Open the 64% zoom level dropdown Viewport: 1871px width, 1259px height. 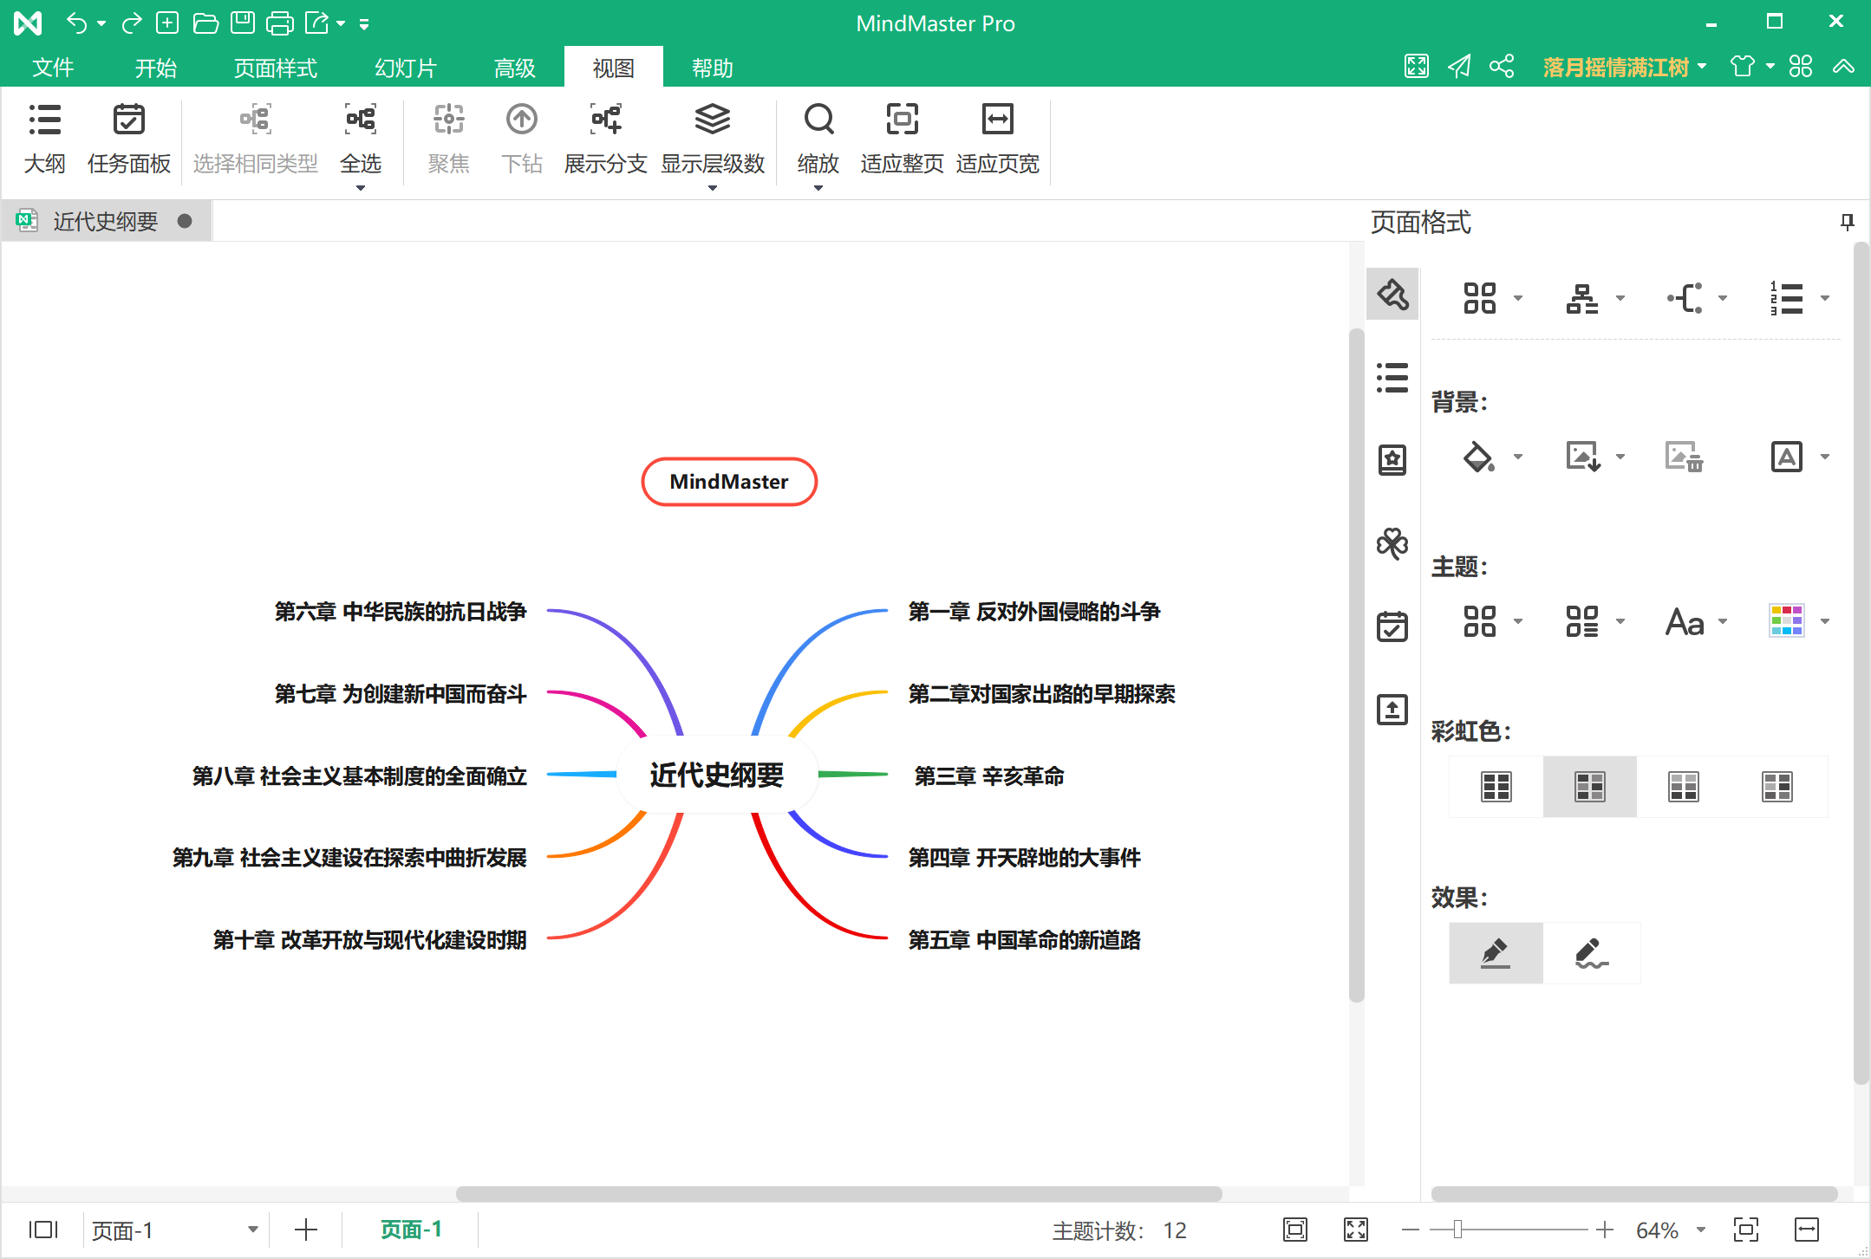[x=1700, y=1230]
